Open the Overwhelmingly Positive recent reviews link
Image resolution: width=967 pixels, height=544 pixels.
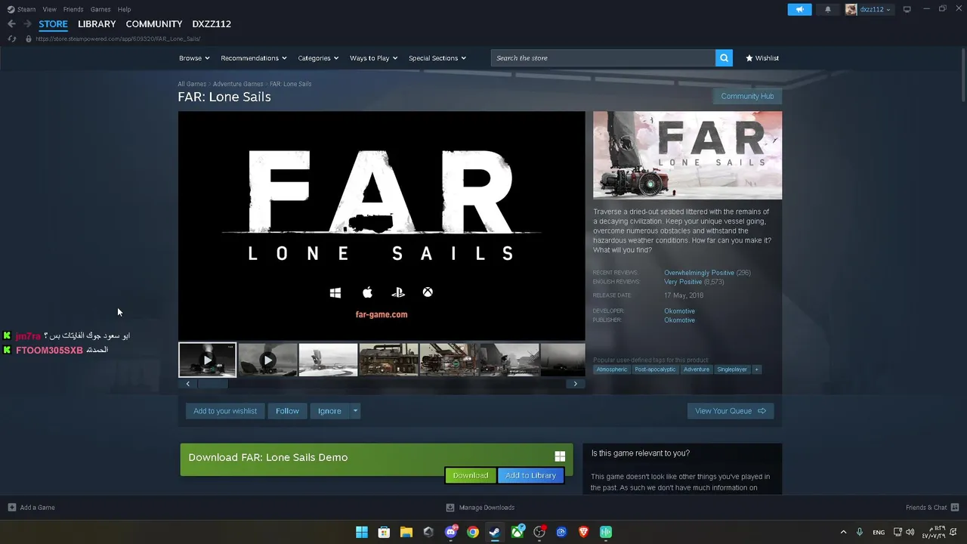click(699, 273)
